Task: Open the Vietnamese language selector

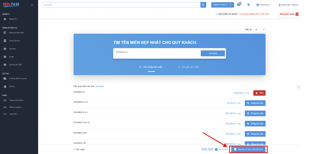Action: (x=264, y=5)
